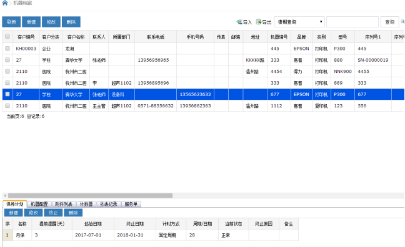Screen dimensions: 405x247
Task: Click the 机器档案 breadcrumb text
Action: (22, 3)
